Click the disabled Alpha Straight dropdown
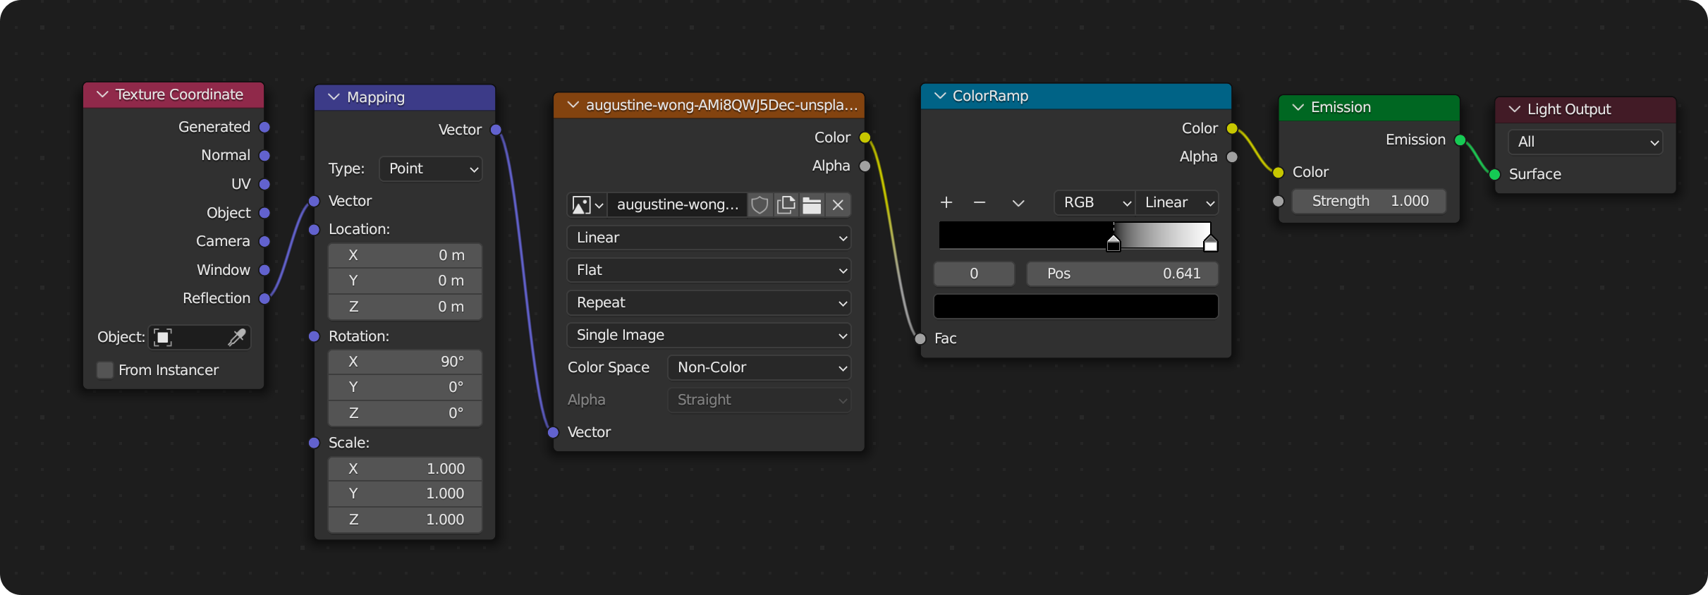Image resolution: width=1708 pixels, height=595 pixels. [760, 400]
